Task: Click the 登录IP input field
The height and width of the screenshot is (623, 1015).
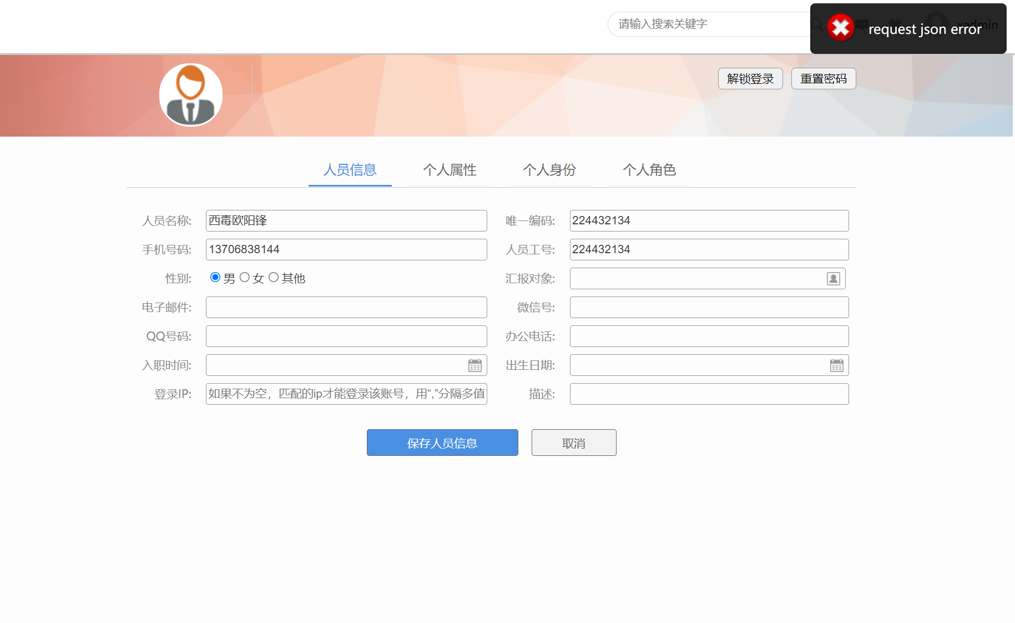Action: coord(346,394)
